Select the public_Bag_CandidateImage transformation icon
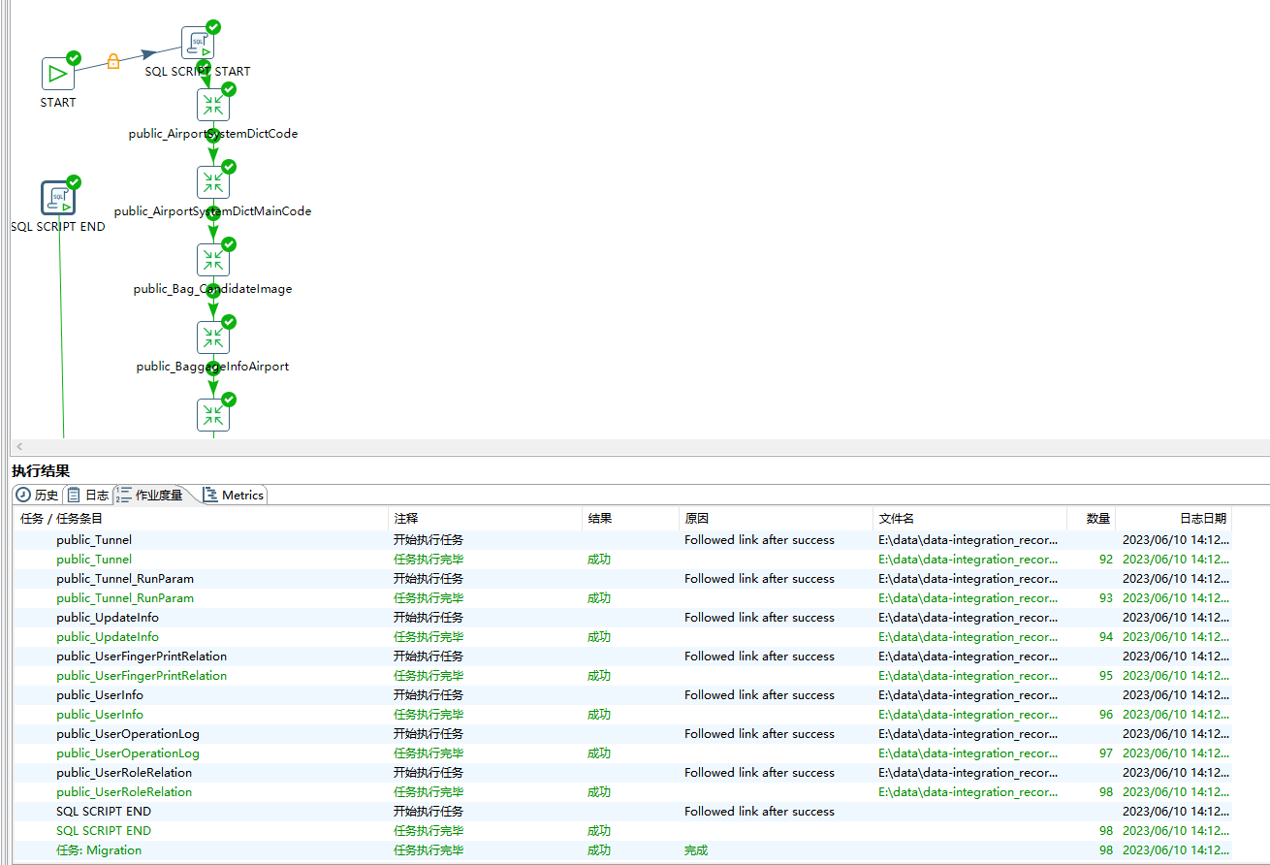The width and height of the screenshot is (1270, 865). tap(213, 260)
